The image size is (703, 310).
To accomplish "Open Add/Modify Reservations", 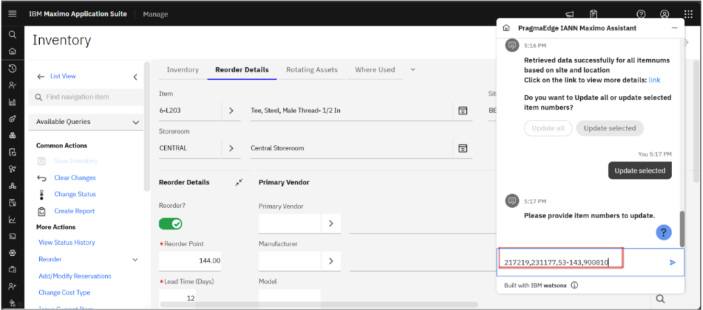I will [x=75, y=276].
